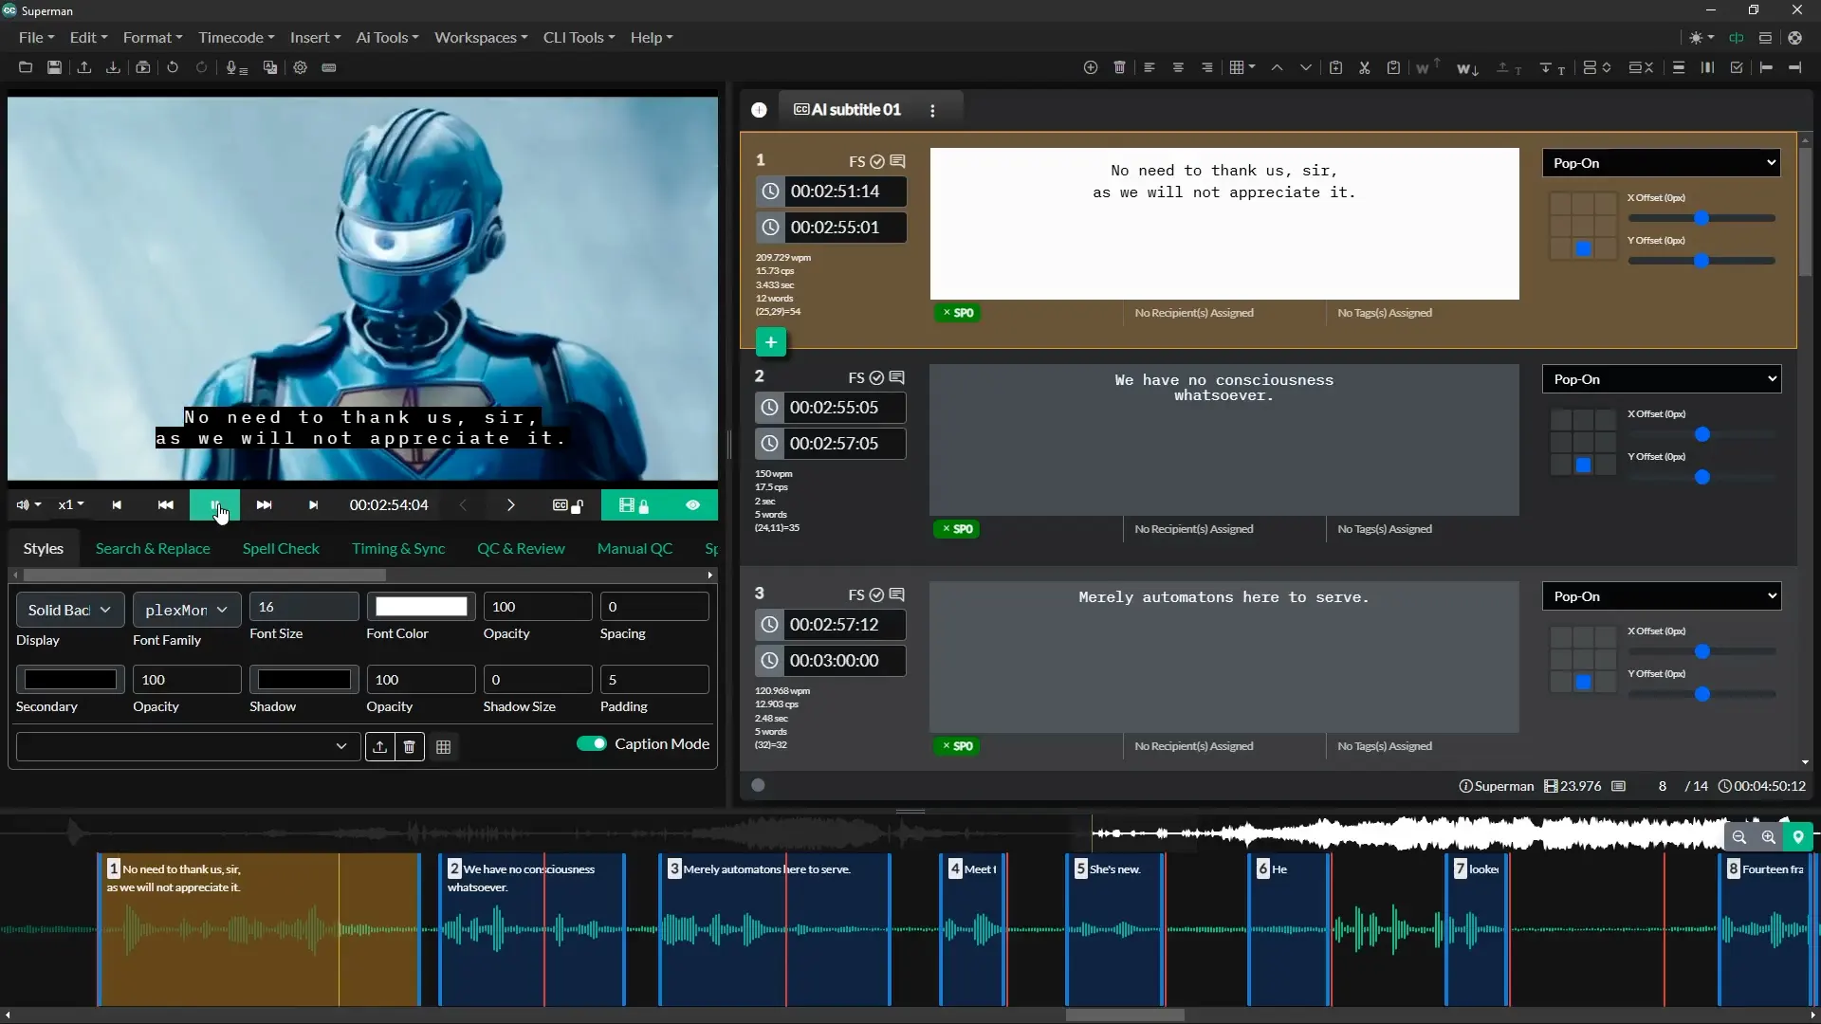Click the export (upload arrow) toolbar icon
1821x1024 pixels.
84,67
